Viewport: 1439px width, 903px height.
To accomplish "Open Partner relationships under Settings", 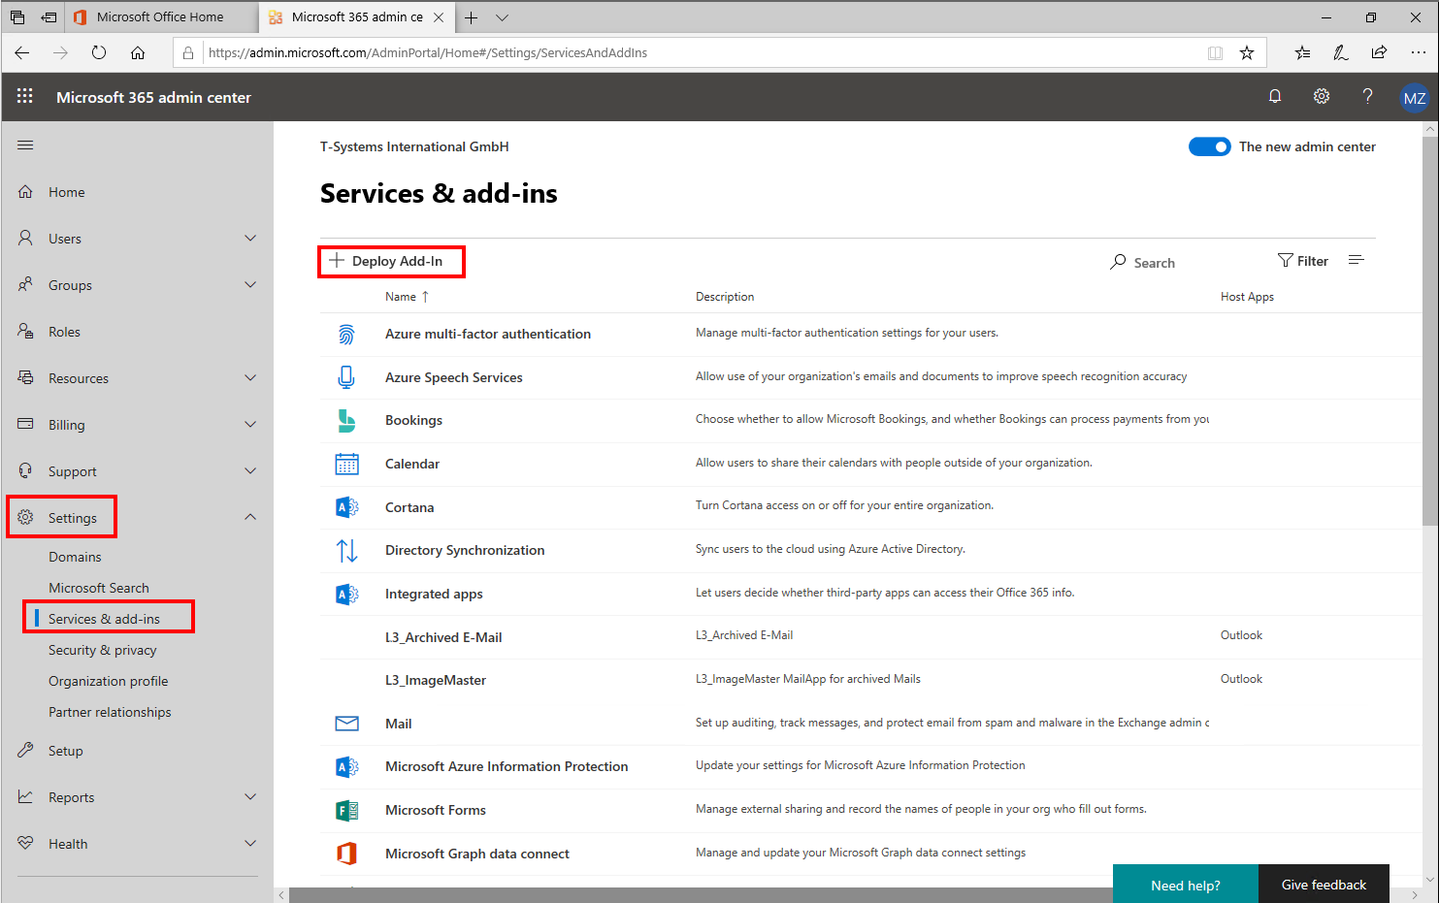I will [110, 712].
